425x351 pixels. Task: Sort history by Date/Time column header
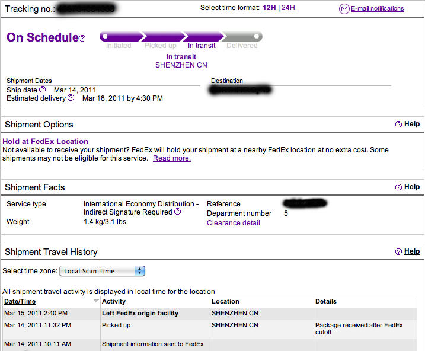pos(20,301)
